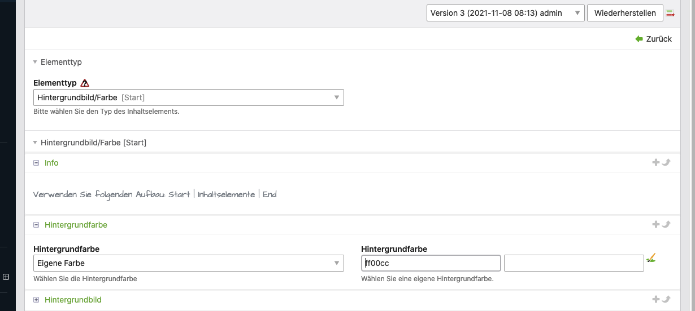Click the ff00cc color value field
The width and height of the screenshot is (695, 311).
coord(431,263)
